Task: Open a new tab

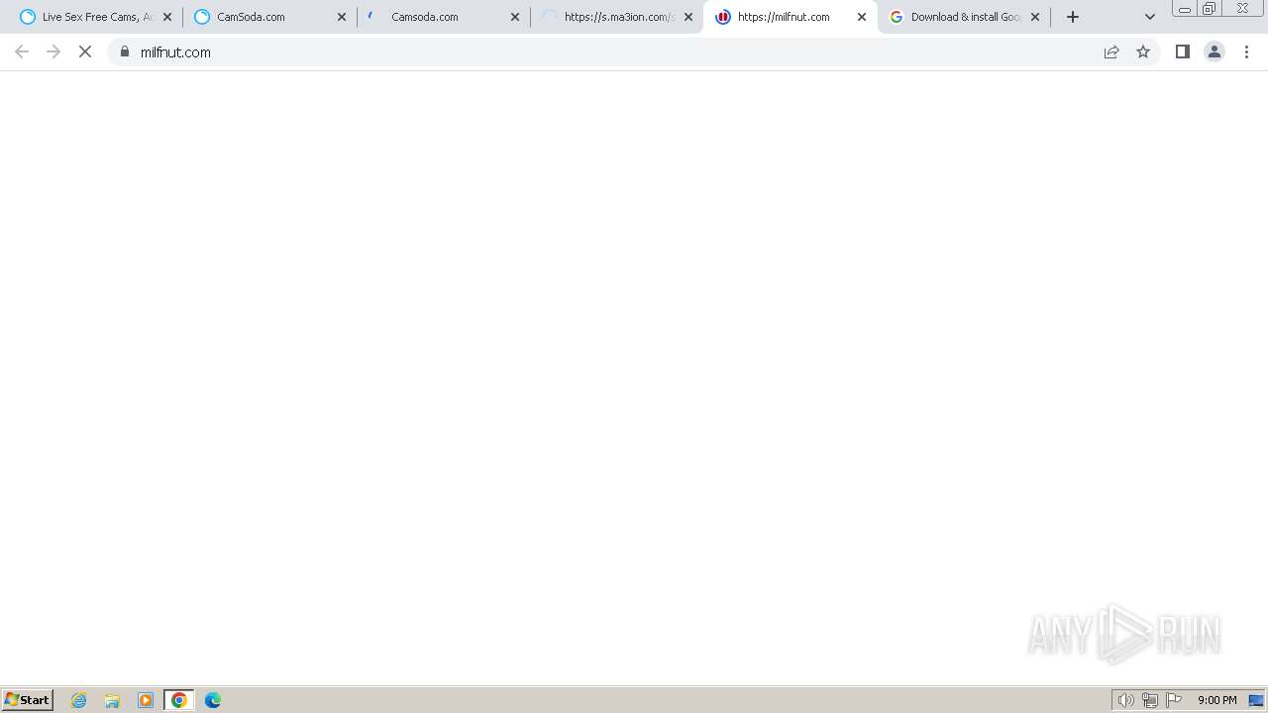Action: pos(1073,17)
